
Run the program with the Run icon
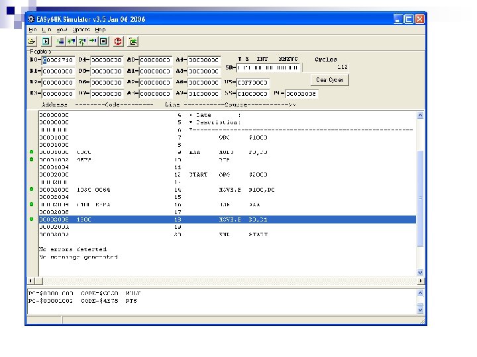(x=46, y=41)
